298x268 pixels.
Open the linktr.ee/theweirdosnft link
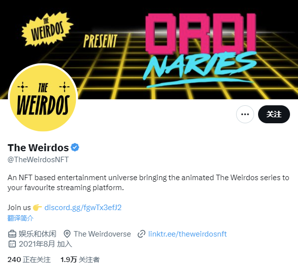(x=187, y=234)
